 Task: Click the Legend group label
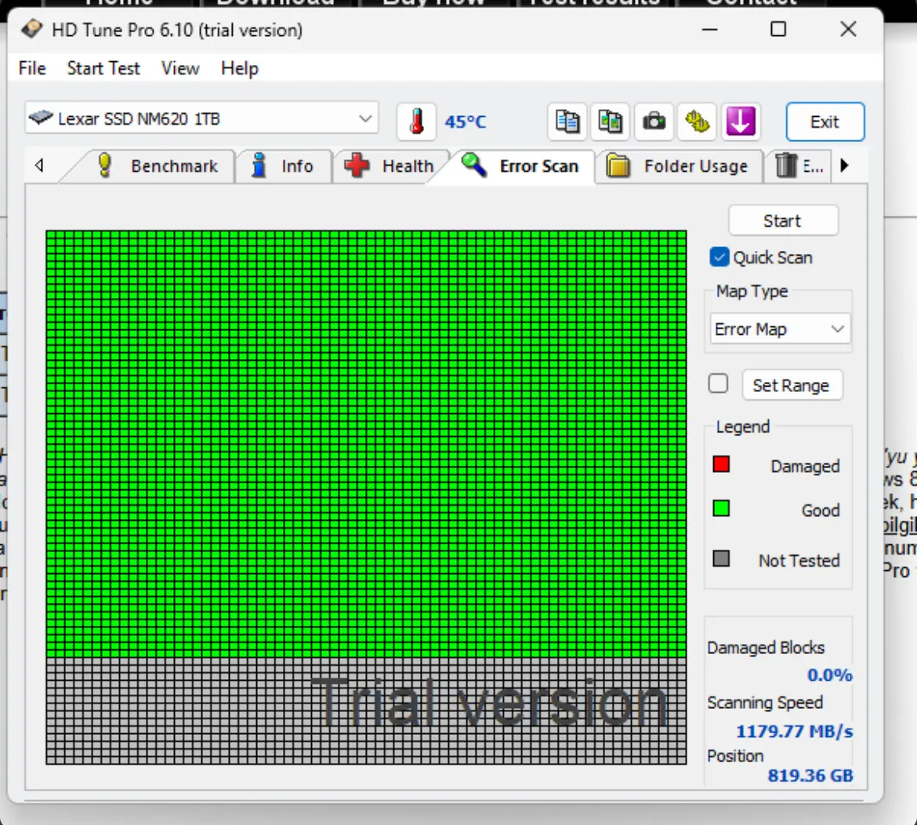743,427
